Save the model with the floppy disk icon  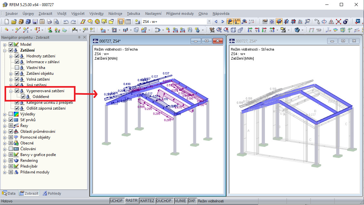click(x=35, y=22)
